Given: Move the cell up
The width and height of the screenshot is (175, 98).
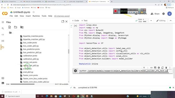Looking at the screenshot, I should coord(144,68).
